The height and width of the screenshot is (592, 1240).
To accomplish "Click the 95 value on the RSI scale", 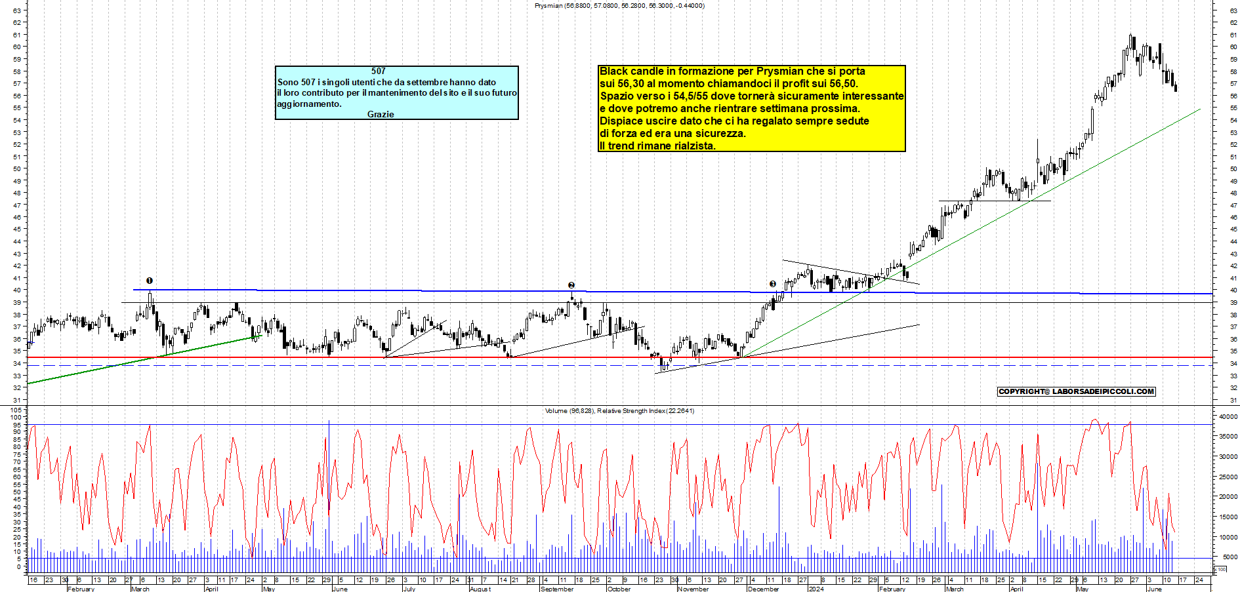I will 18,424.
